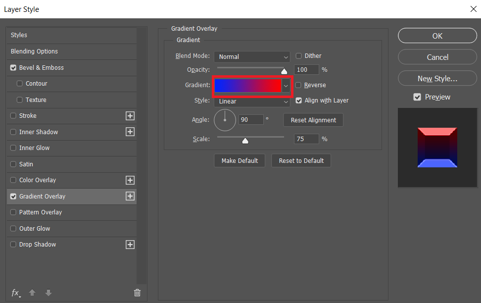Click the Opacity value field
Image resolution: width=481 pixels, height=303 pixels.
click(x=306, y=70)
